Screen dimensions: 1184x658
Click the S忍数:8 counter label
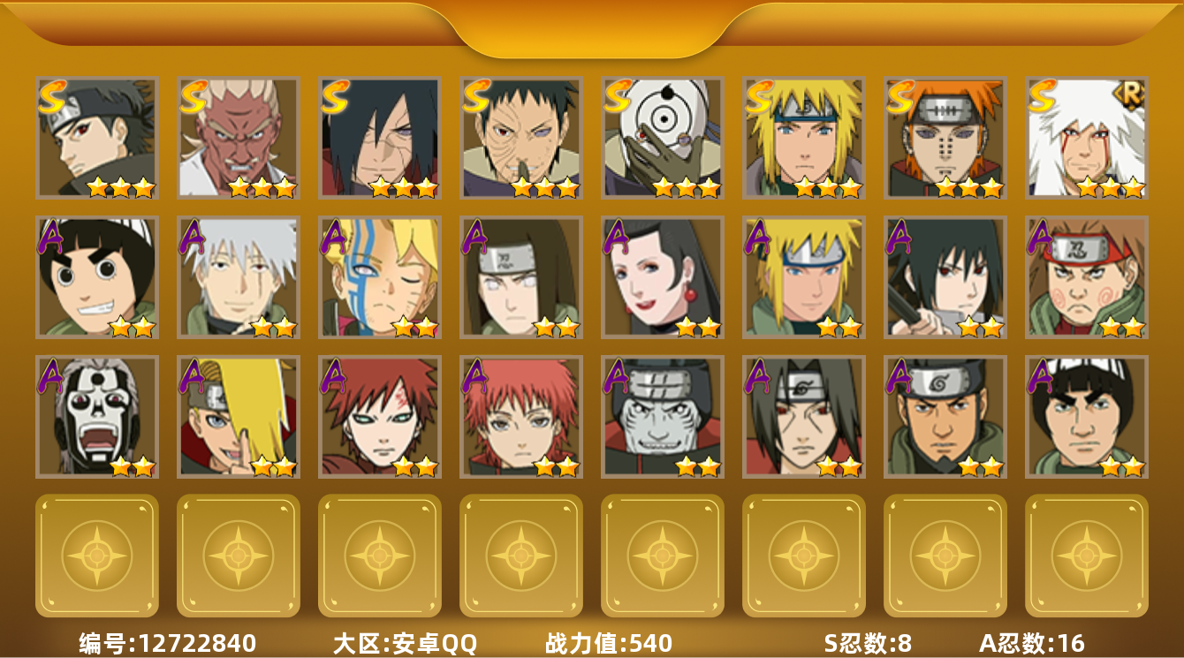tap(868, 643)
